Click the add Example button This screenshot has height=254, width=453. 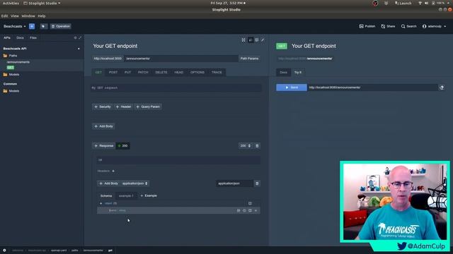tap(149, 195)
